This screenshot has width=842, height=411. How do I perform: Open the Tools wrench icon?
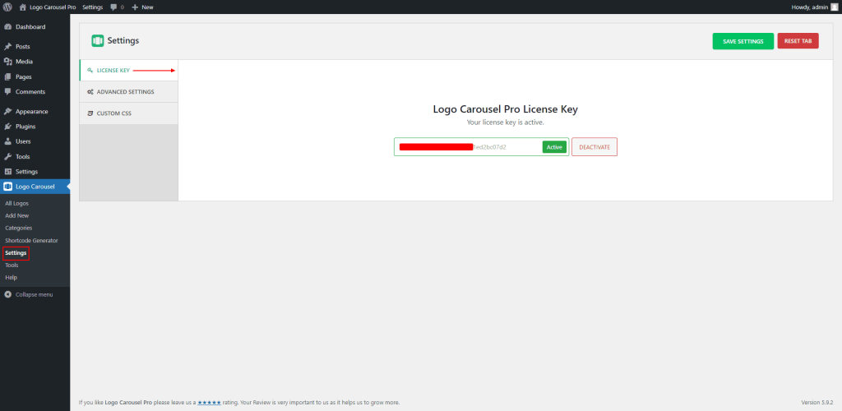[x=8, y=156]
